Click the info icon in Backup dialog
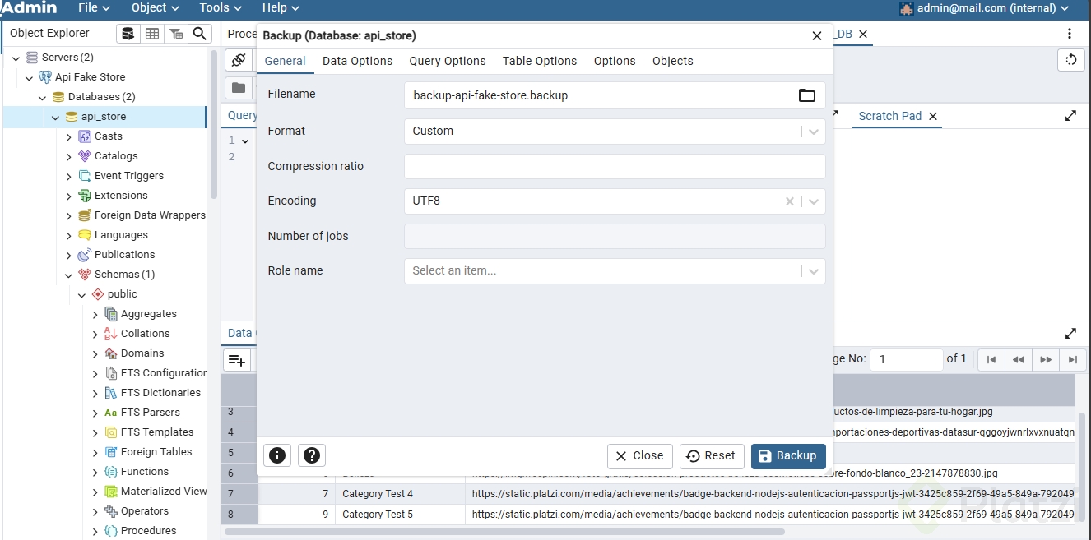The image size is (1091, 540). click(x=277, y=455)
